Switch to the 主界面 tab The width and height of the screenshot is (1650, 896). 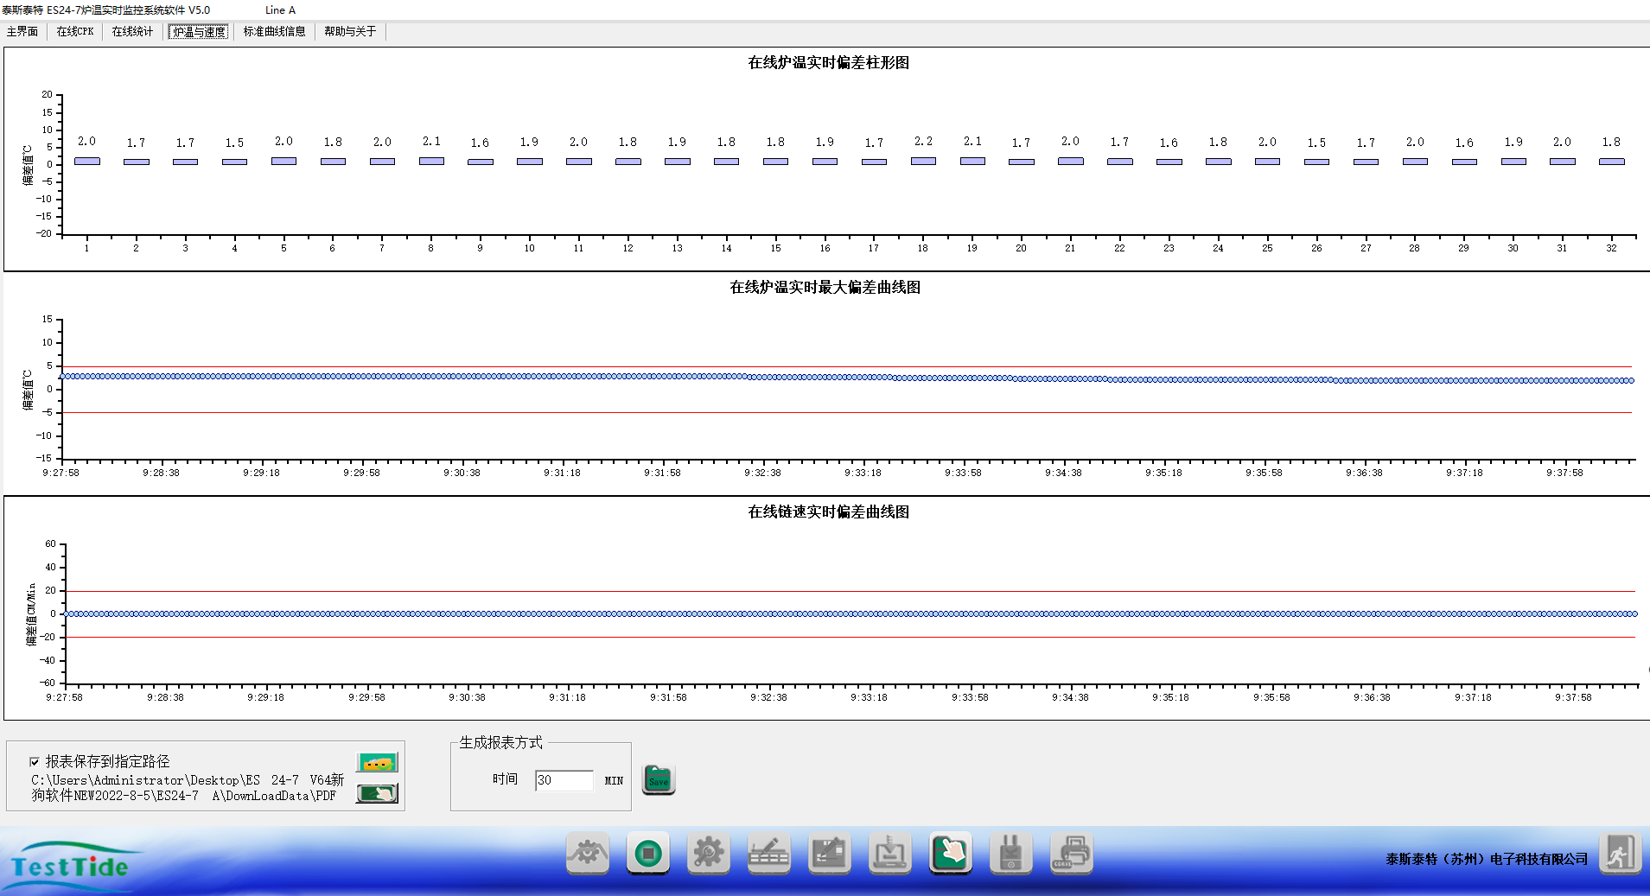(22, 32)
